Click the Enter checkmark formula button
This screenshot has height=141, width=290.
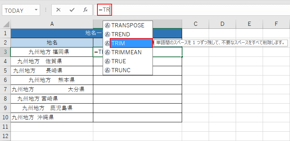[x=72, y=10]
